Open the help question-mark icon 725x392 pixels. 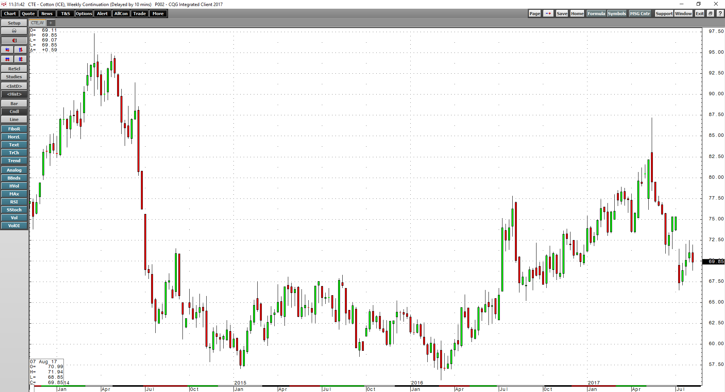tap(720, 13)
